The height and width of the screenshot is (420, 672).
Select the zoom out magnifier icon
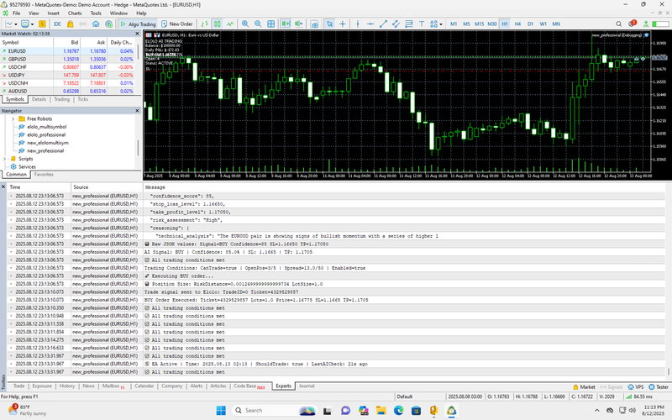(x=256, y=24)
